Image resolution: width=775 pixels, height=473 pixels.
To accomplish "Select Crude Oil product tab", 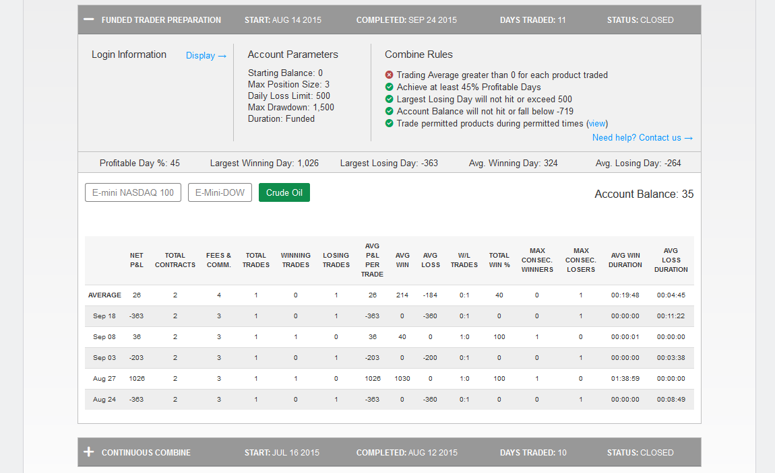I will tap(284, 192).
